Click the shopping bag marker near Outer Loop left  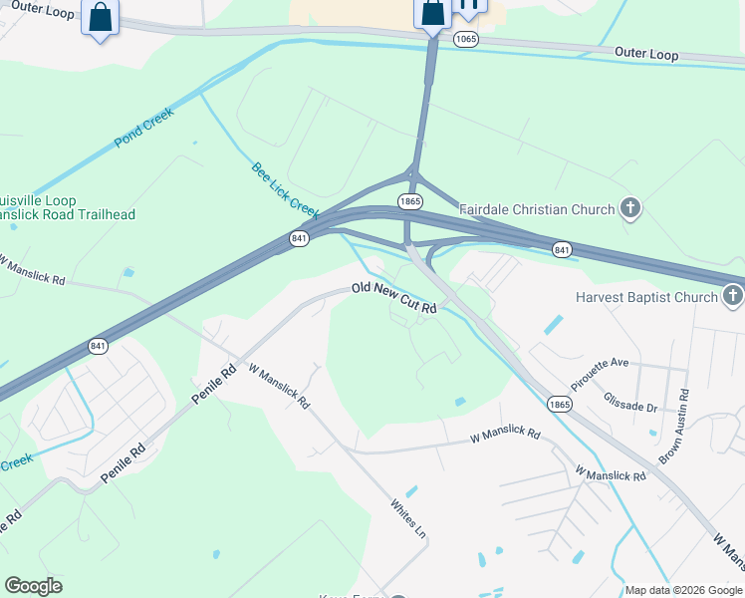point(101,19)
